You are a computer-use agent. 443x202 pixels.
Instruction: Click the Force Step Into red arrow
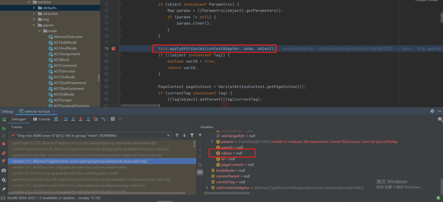[81, 119]
